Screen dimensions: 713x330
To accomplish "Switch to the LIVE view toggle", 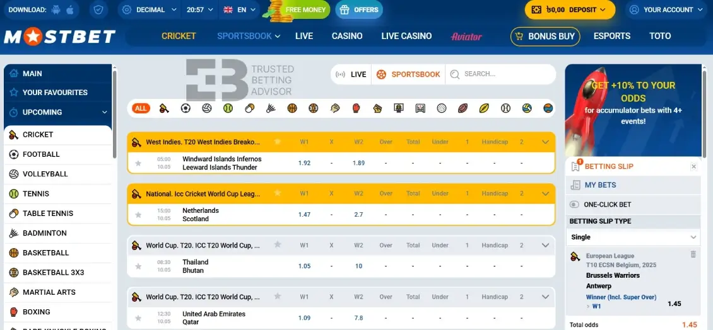I will click(x=351, y=74).
